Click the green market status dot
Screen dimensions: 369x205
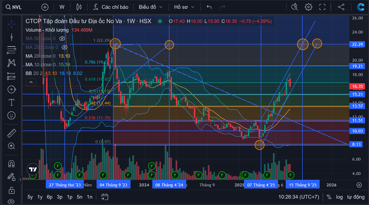pyautogui.click(x=160, y=21)
